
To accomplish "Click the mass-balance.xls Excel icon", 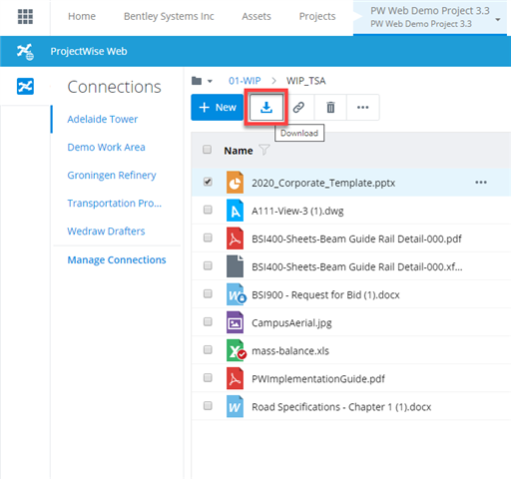I will pos(236,350).
